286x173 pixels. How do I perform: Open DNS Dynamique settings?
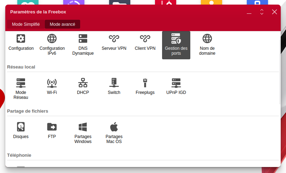tap(83, 45)
